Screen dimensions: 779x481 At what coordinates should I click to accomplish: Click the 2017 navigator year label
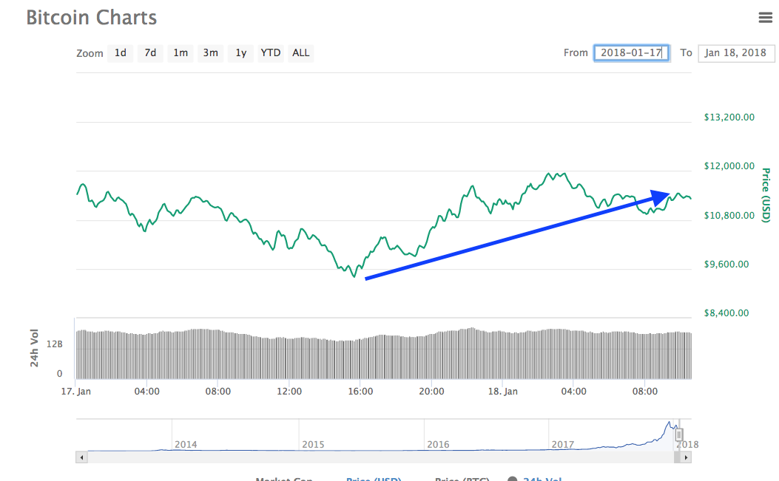(563, 444)
